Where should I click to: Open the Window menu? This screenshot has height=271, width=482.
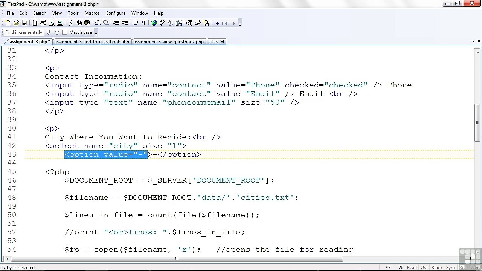tap(139, 13)
